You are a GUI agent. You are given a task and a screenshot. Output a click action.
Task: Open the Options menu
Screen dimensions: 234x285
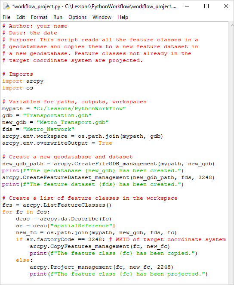[x=77, y=17]
